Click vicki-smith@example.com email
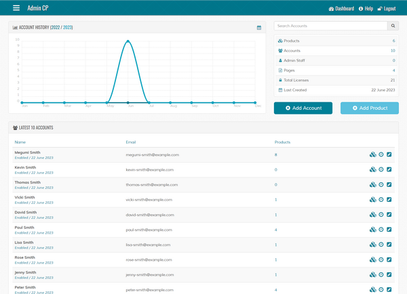This screenshot has width=407, height=294. point(149,200)
